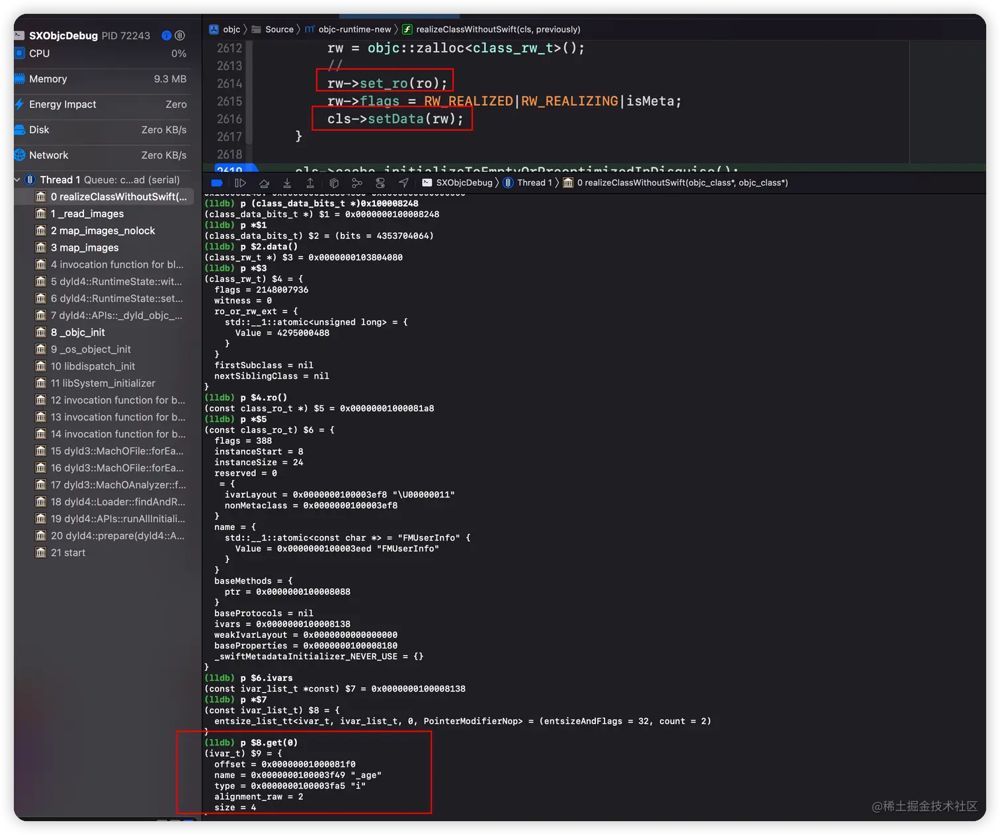Click the Simulate Location arrow icon
Viewport: 1000px width, 835px height.
click(x=403, y=183)
